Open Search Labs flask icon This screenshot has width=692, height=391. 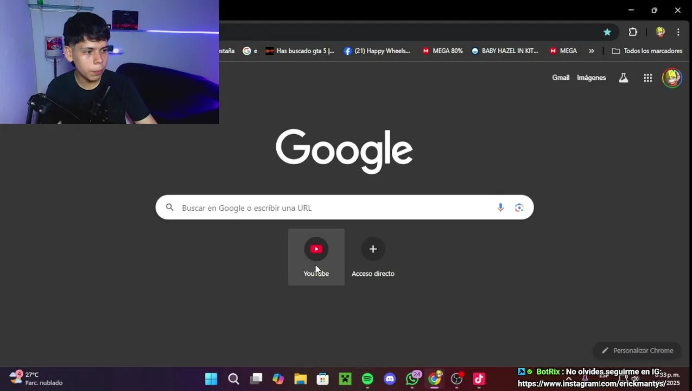(624, 78)
